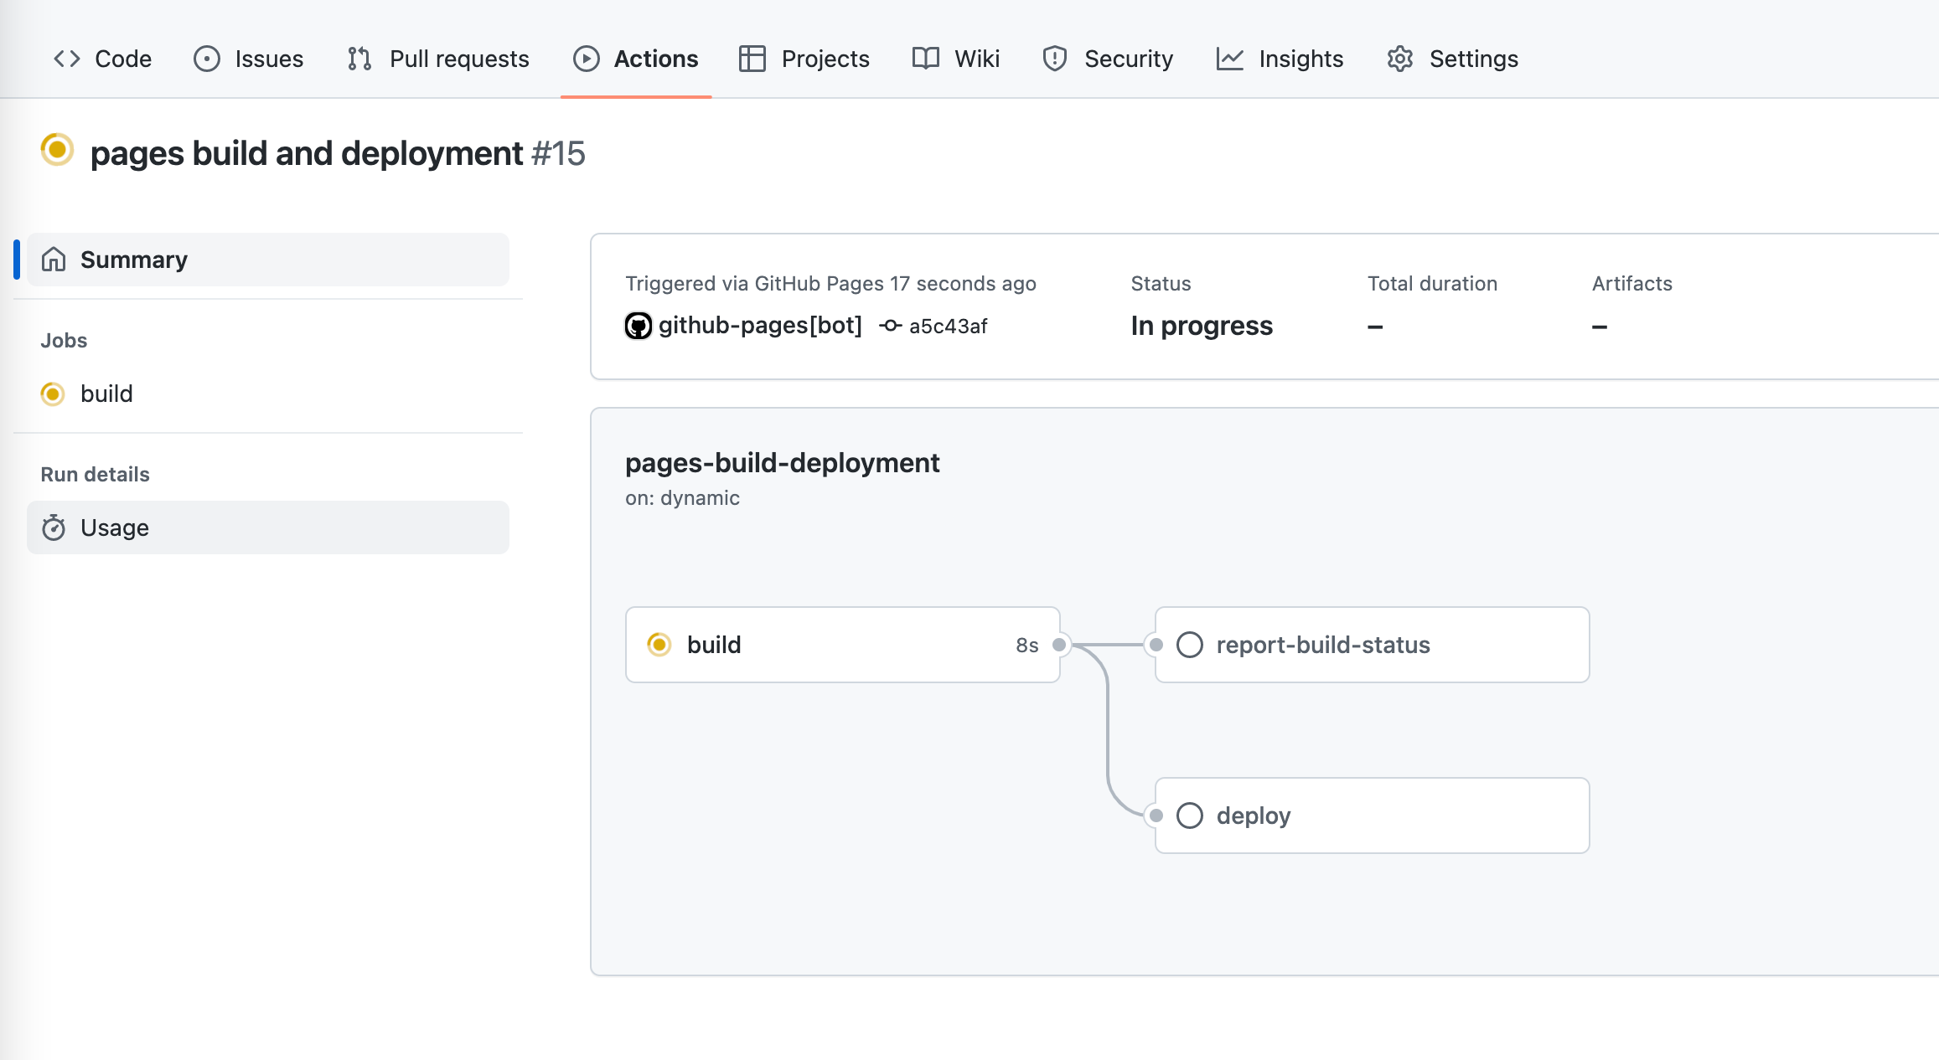
Task: Click the Code tab brackets icon
Action: tap(67, 59)
